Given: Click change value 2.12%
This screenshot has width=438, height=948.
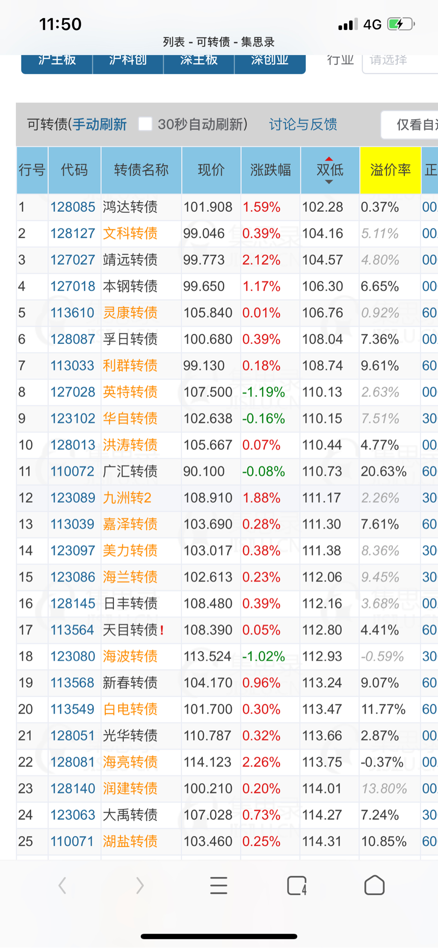Looking at the screenshot, I should pyautogui.click(x=261, y=260).
